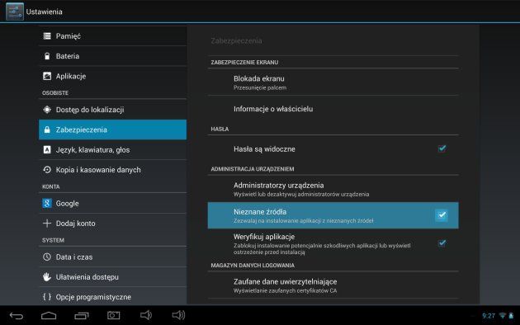Tap the Ustawienia settings app icon
Image resolution: width=520 pixels, height=325 pixels.
[x=15, y=12]
